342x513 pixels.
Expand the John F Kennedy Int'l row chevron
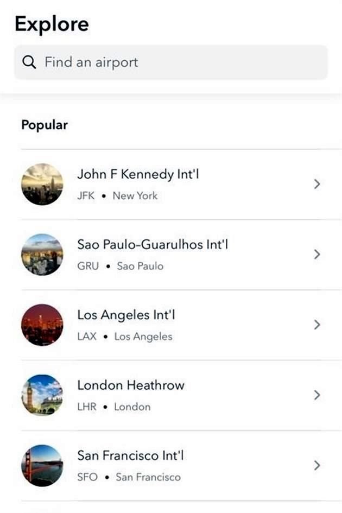click(x=318, y=185)
